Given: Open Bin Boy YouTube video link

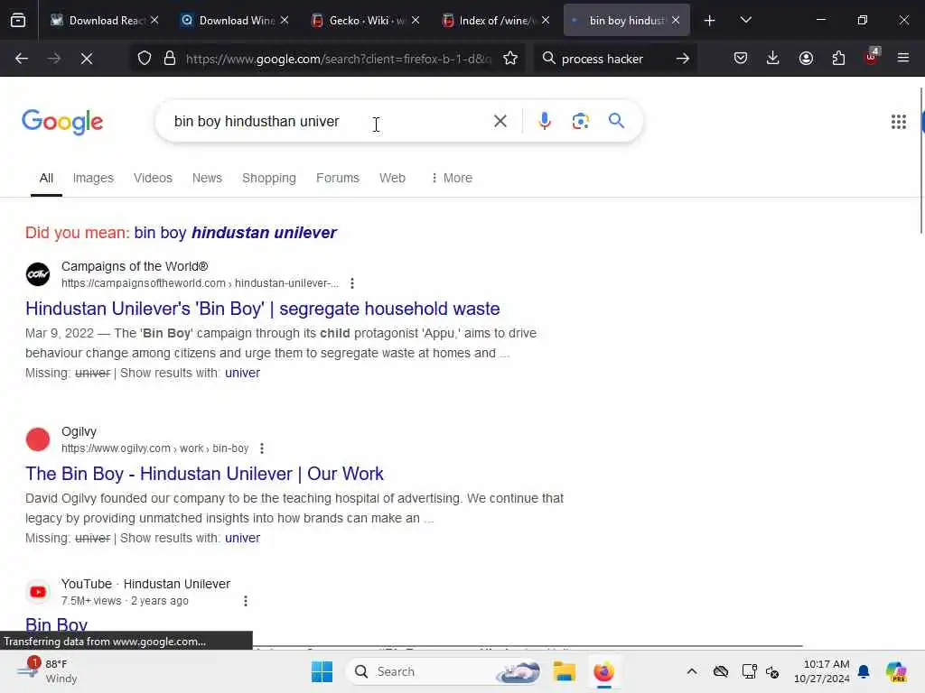Looking at the screenshot, I should coord(57,624).
